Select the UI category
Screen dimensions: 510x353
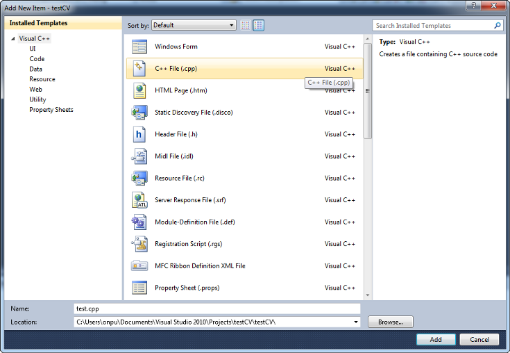(x=33, y=49)
